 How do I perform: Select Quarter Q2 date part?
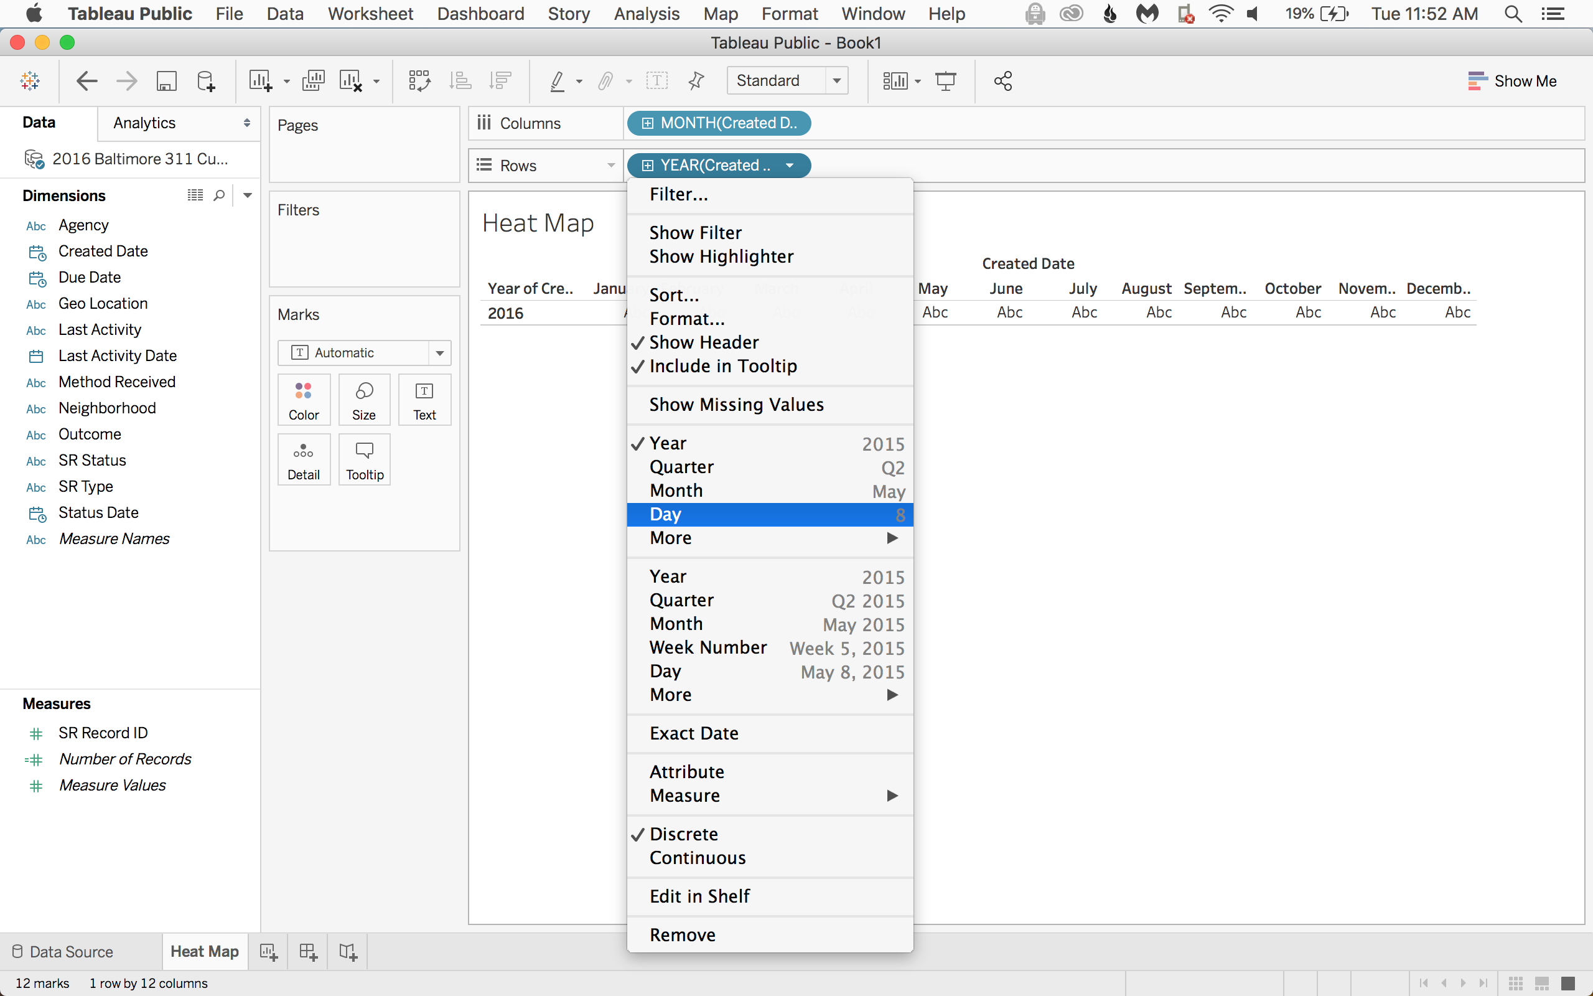[770, 467]
